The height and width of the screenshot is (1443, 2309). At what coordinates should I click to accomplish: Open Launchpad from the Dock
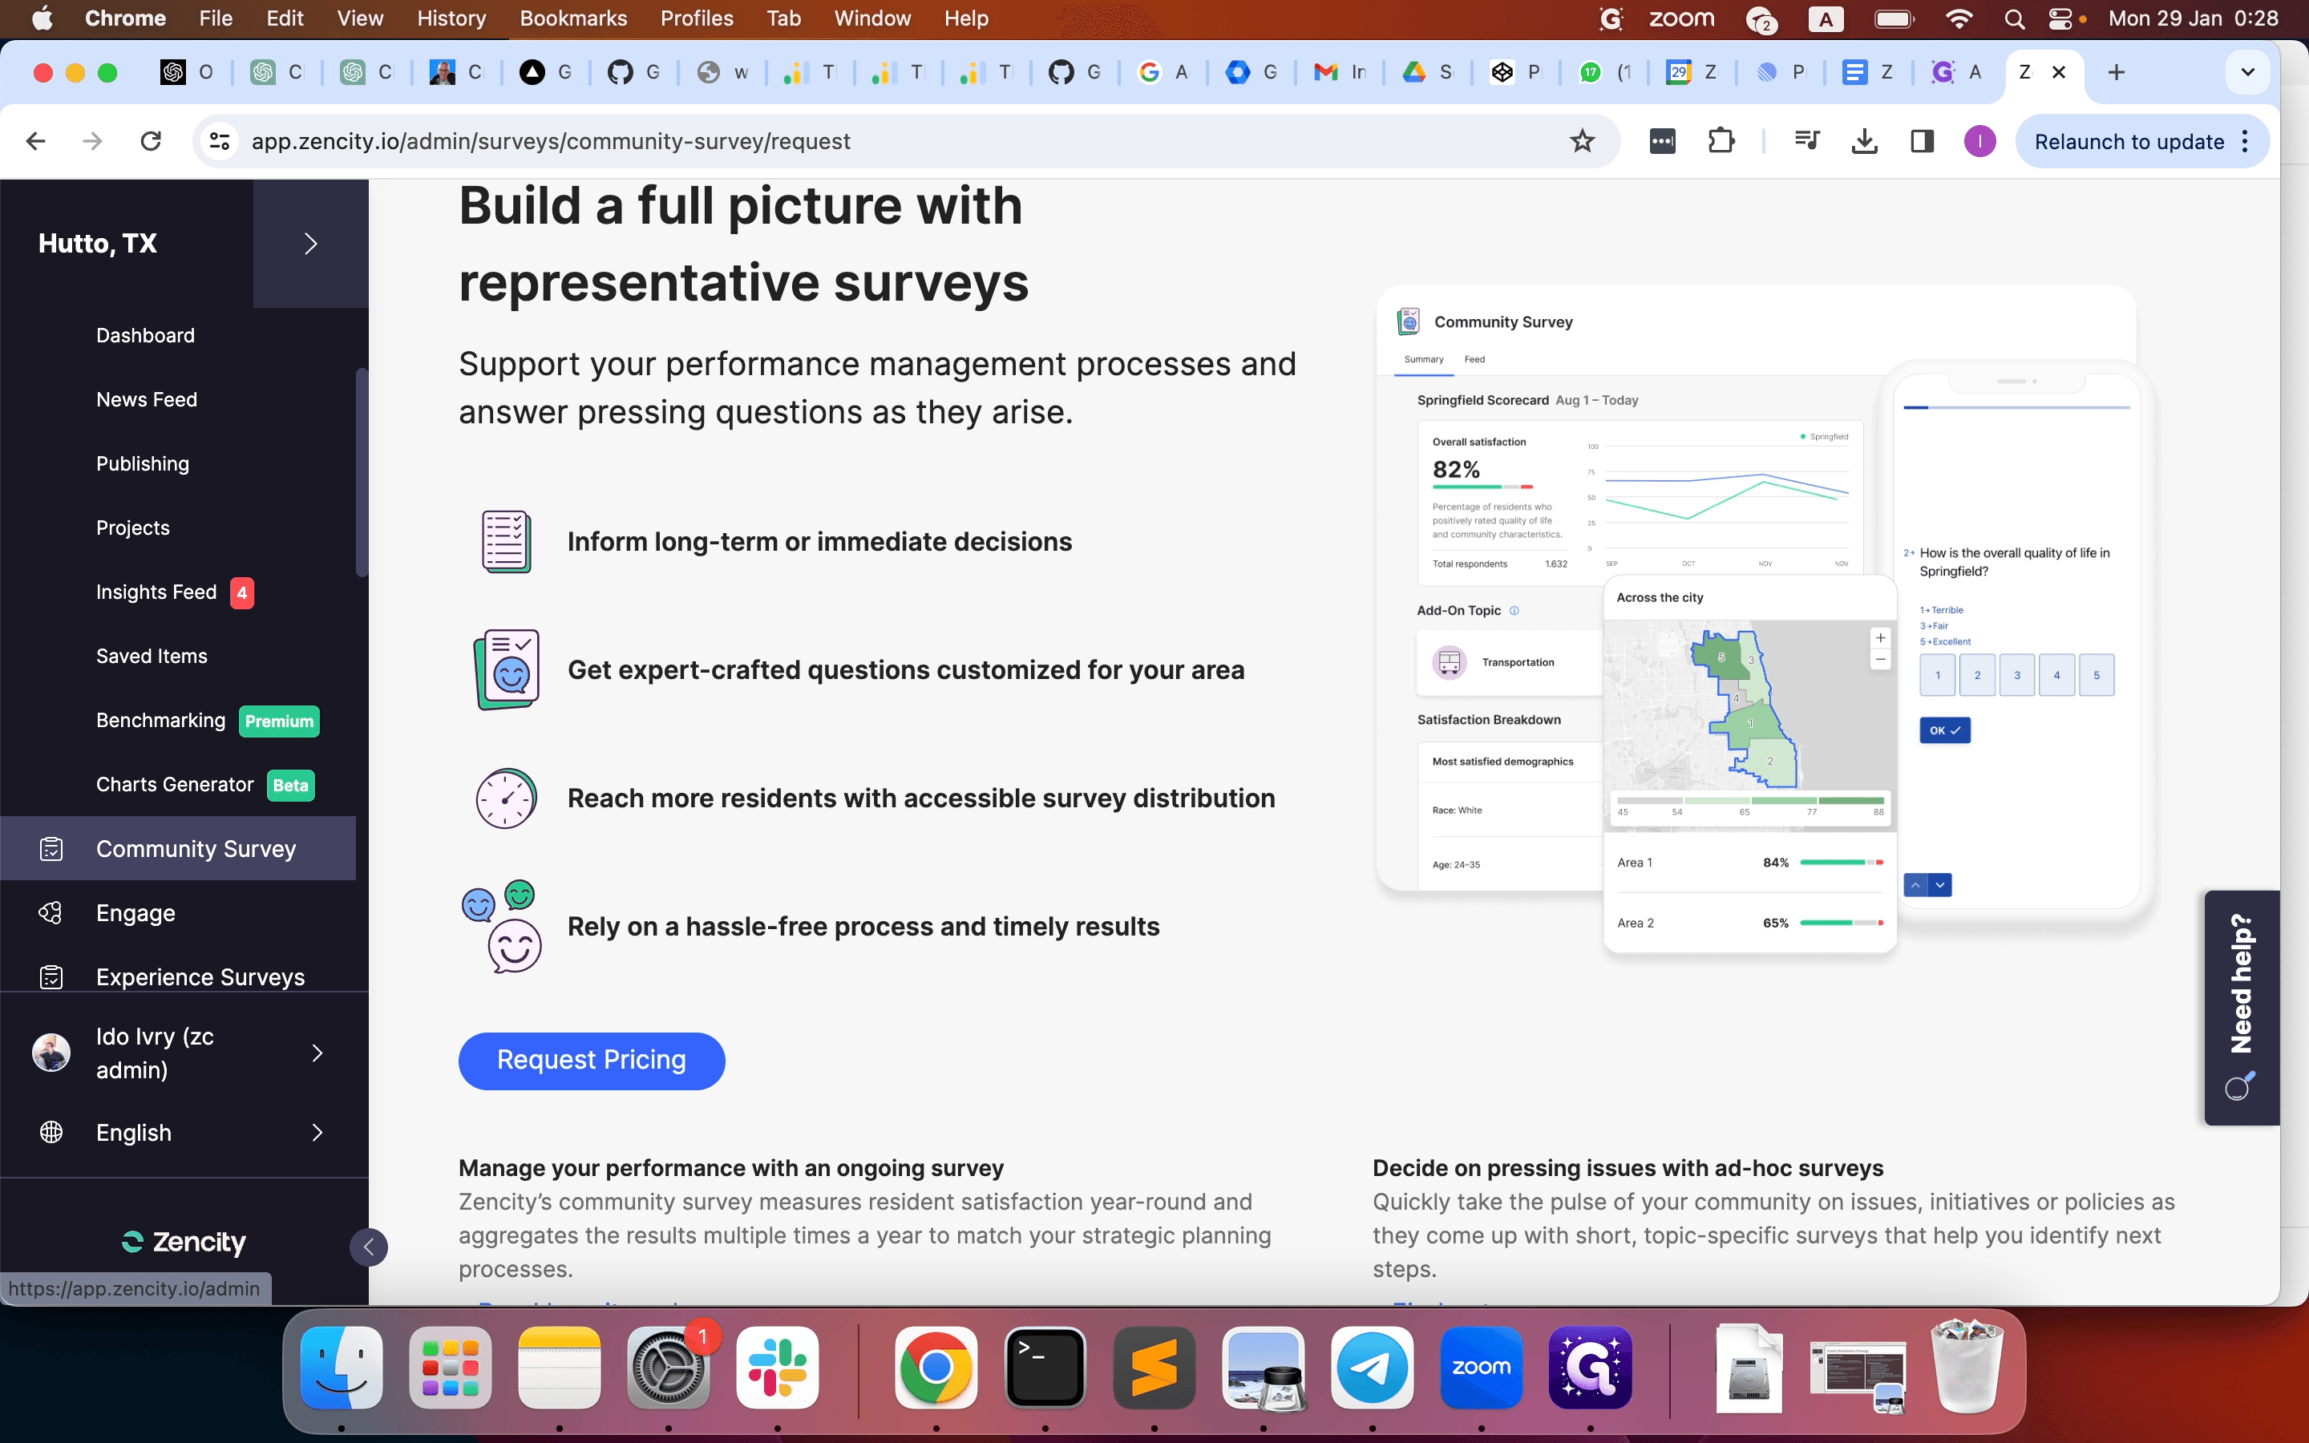click(451, 1367)
